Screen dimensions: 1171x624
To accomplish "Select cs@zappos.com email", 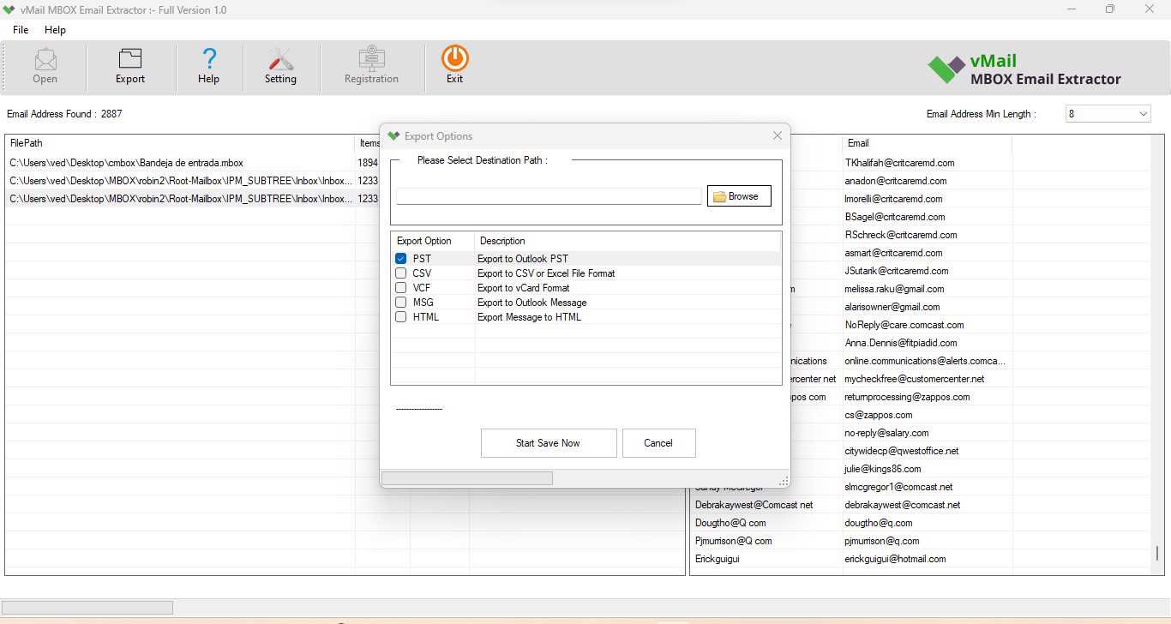I will tap(879, 415).
